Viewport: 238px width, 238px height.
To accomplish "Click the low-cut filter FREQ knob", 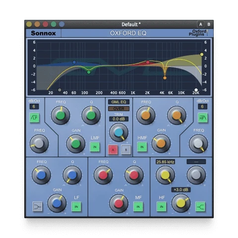I will tap(39, 144).
